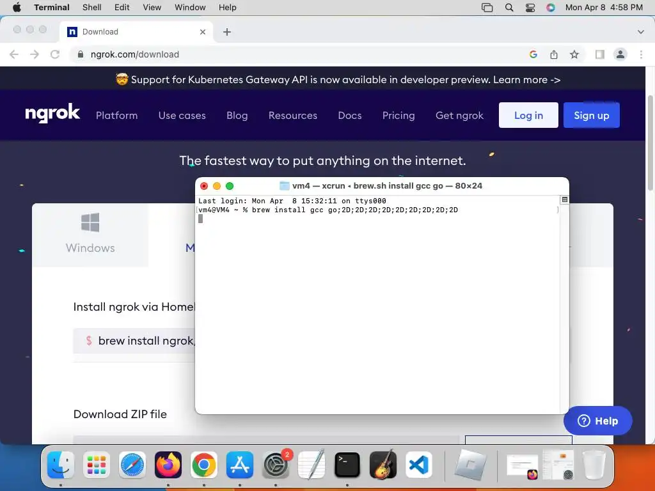Select the Windows platform tab
Image resolution: width=655 pixels, height=491 pixels.
[90, 235]
